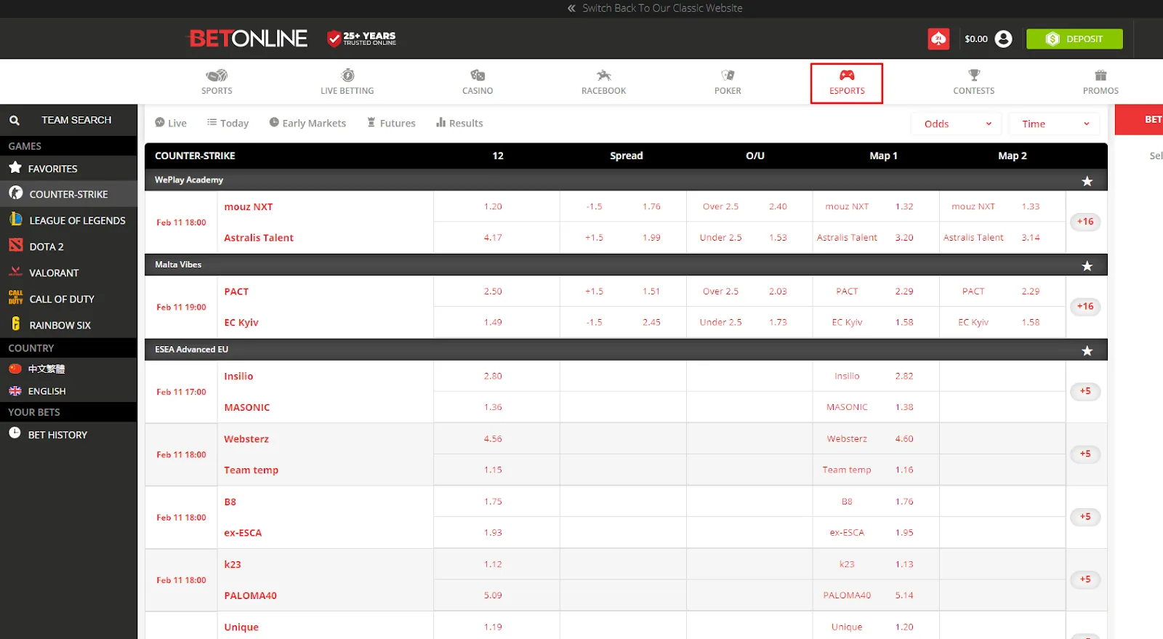The height and width of the screenshot is (639, 1163).
Task: Expand +16 markets for PACT vs EC Kyiv
Action: [1085, 307]
